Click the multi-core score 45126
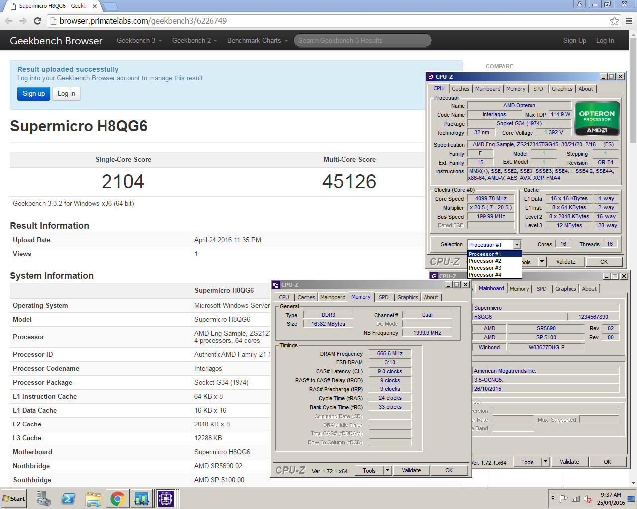The image size is (637, 509). point(349,181)
